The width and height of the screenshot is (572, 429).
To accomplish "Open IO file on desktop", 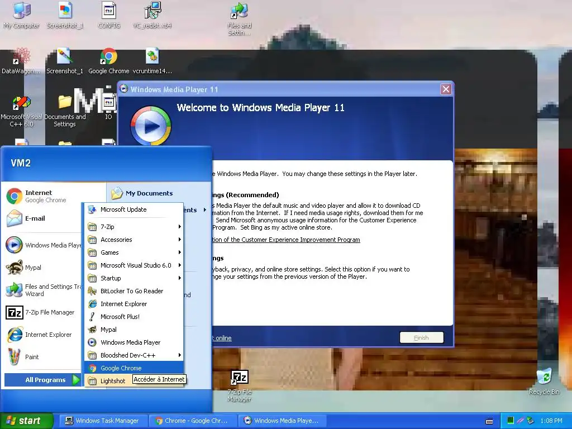I will coord(108,108).
